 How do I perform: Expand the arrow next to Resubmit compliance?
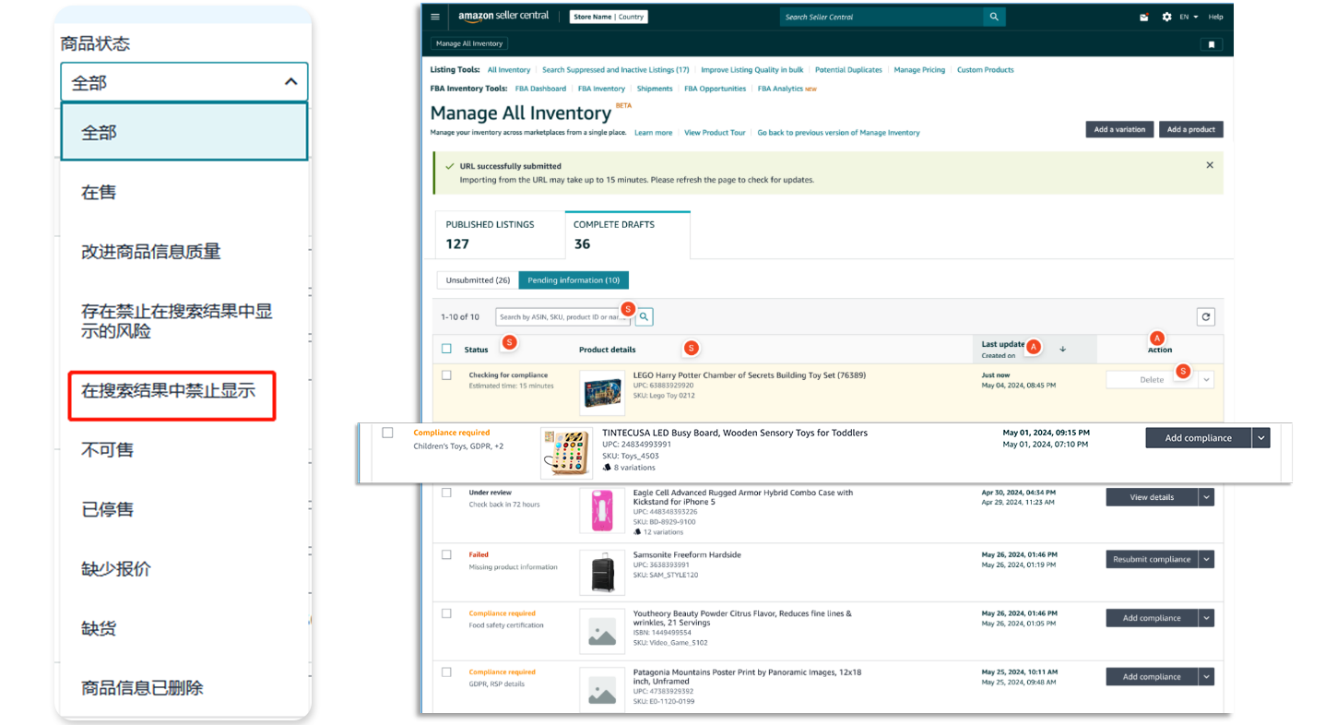click(1206, 559)
